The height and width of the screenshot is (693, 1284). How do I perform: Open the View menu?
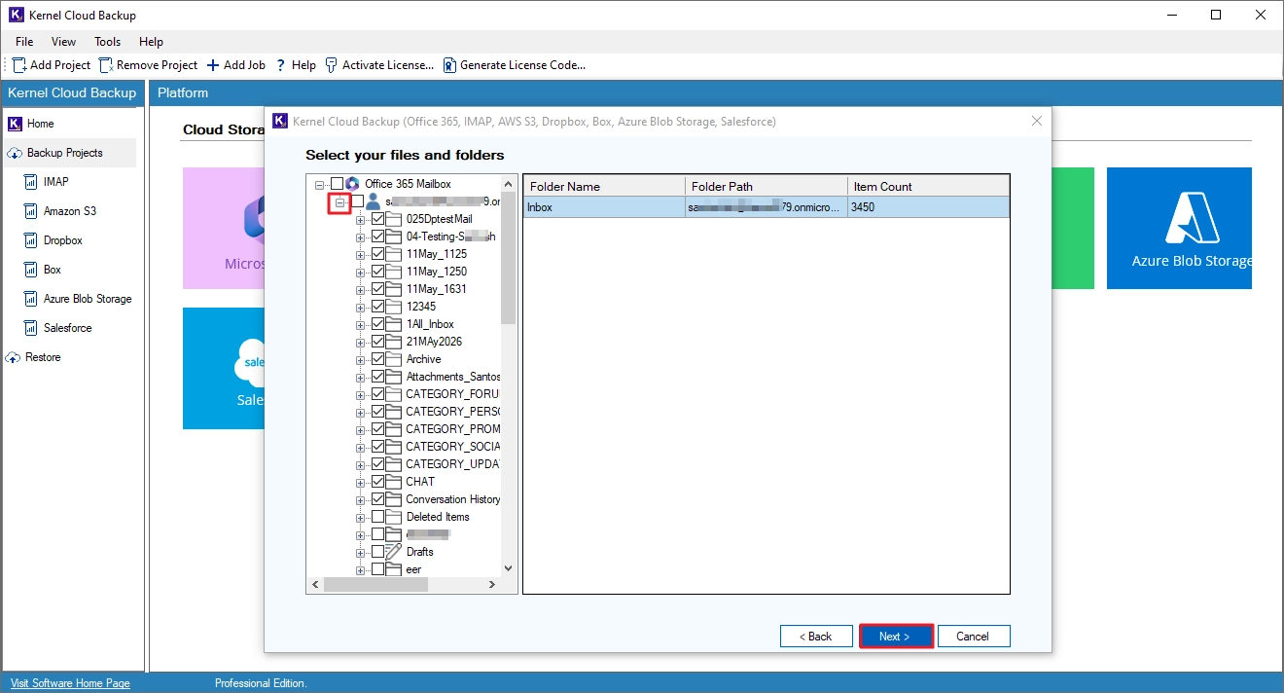63,42
